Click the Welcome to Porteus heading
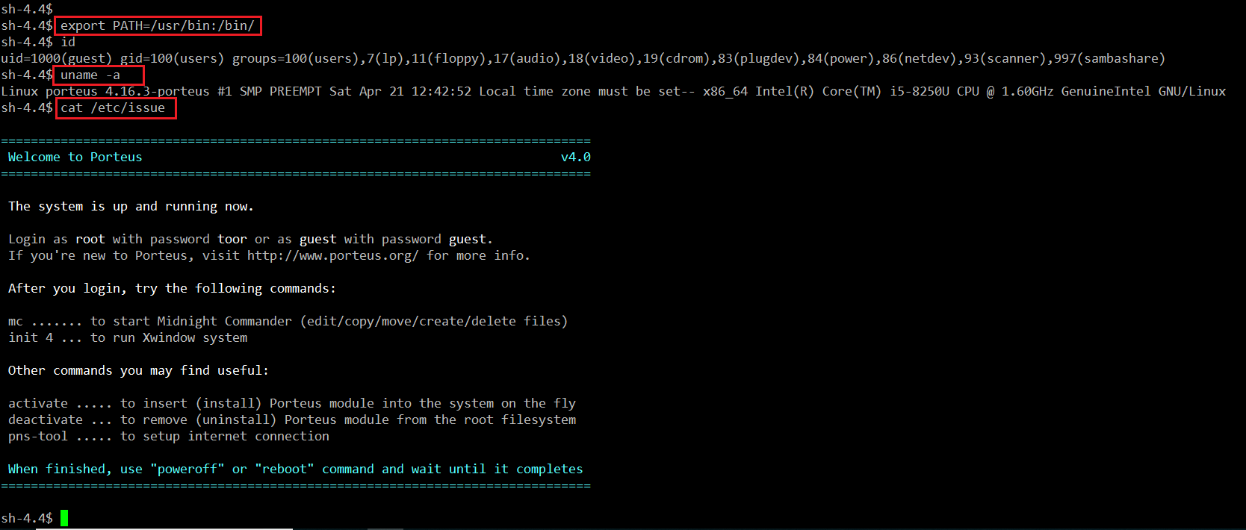This screenshot has width=1246, height=530. coord(75,157)
